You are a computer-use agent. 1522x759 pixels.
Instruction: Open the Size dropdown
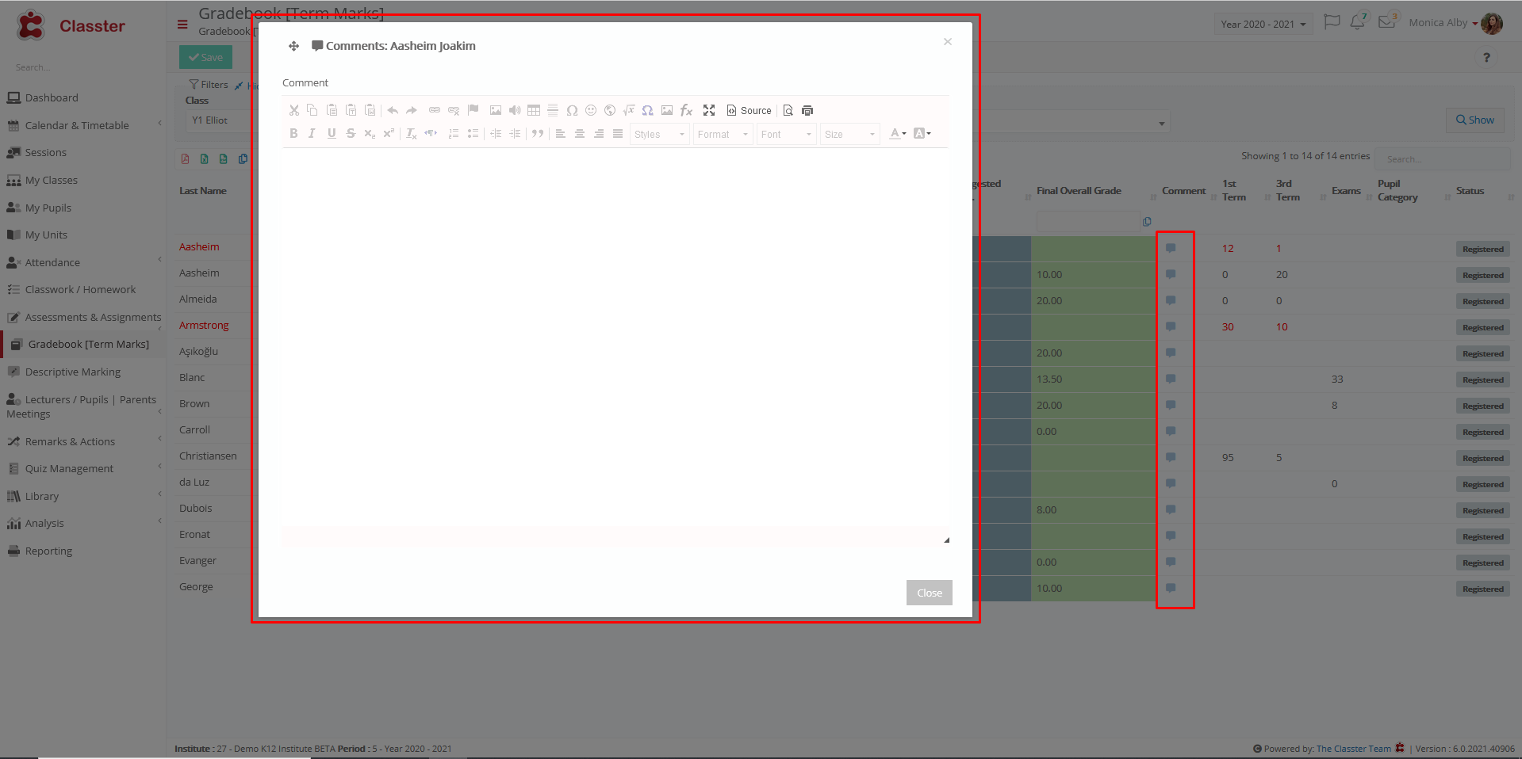(x=850, y=135)
